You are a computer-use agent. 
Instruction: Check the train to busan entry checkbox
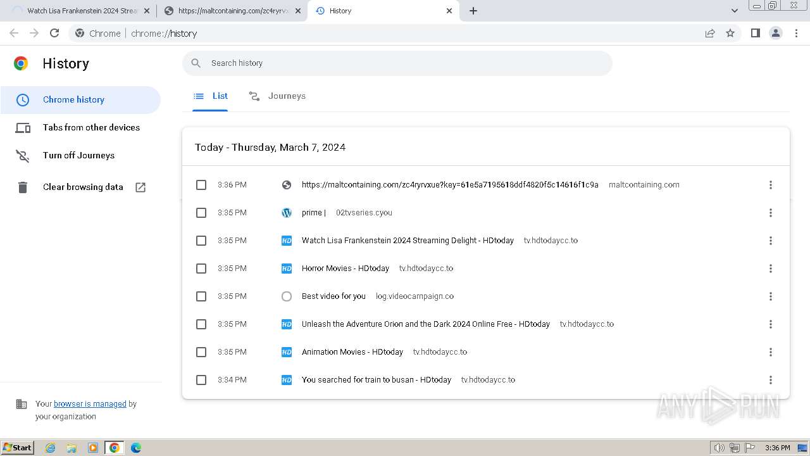201,380
